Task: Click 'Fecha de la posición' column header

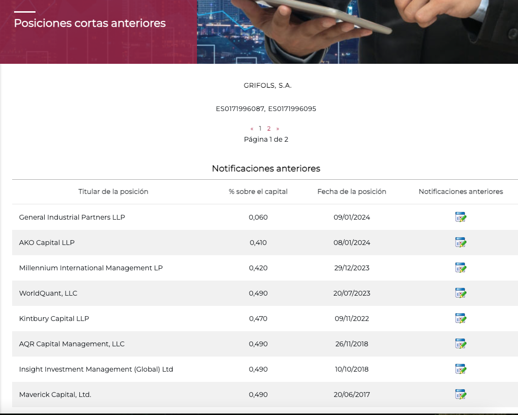Action: 352,191
